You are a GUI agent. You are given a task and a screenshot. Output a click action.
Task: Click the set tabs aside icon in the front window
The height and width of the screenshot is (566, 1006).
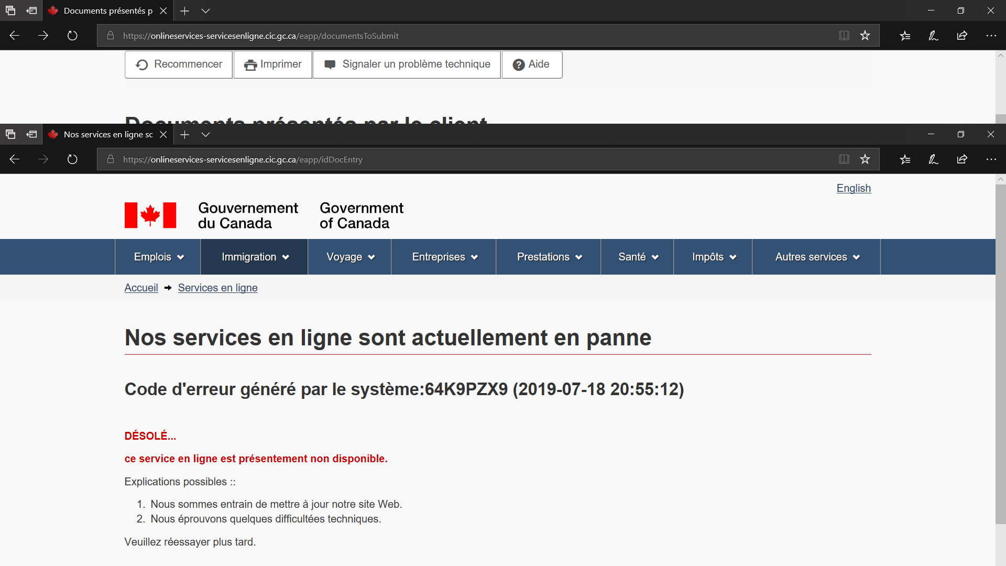[x=31, y=135]
